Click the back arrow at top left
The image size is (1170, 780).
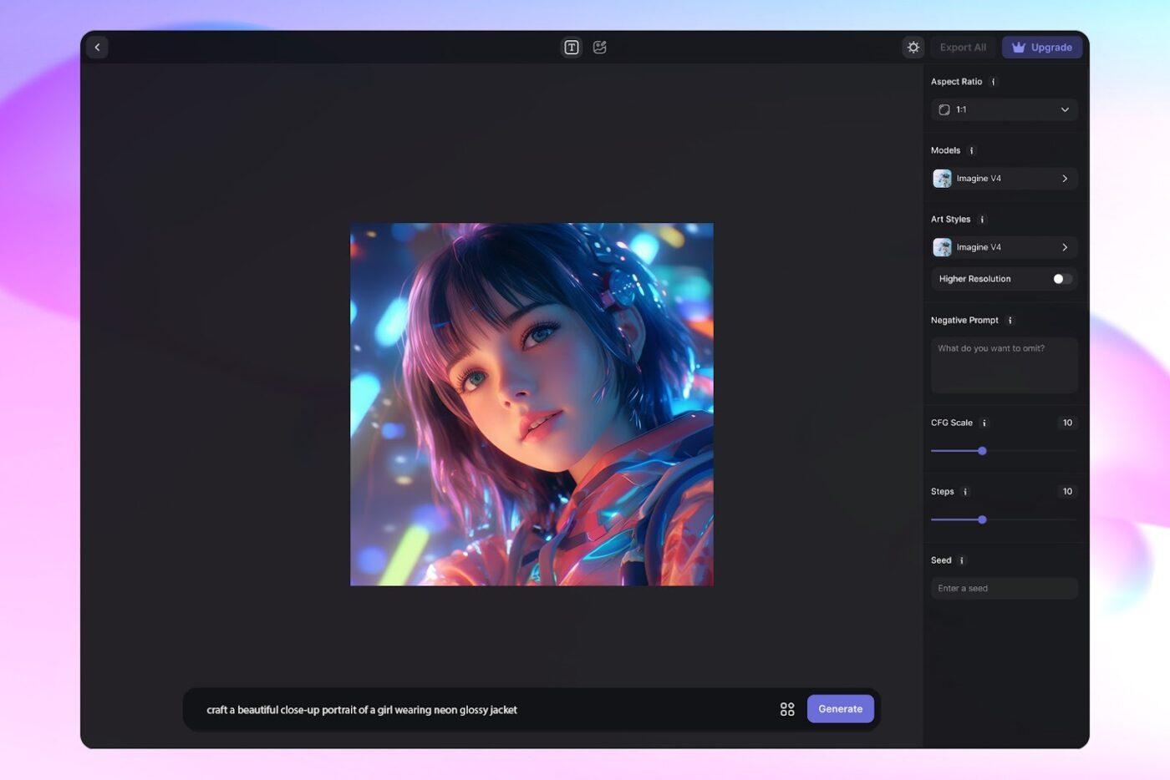pyautogui.click(x=97, y=47)
